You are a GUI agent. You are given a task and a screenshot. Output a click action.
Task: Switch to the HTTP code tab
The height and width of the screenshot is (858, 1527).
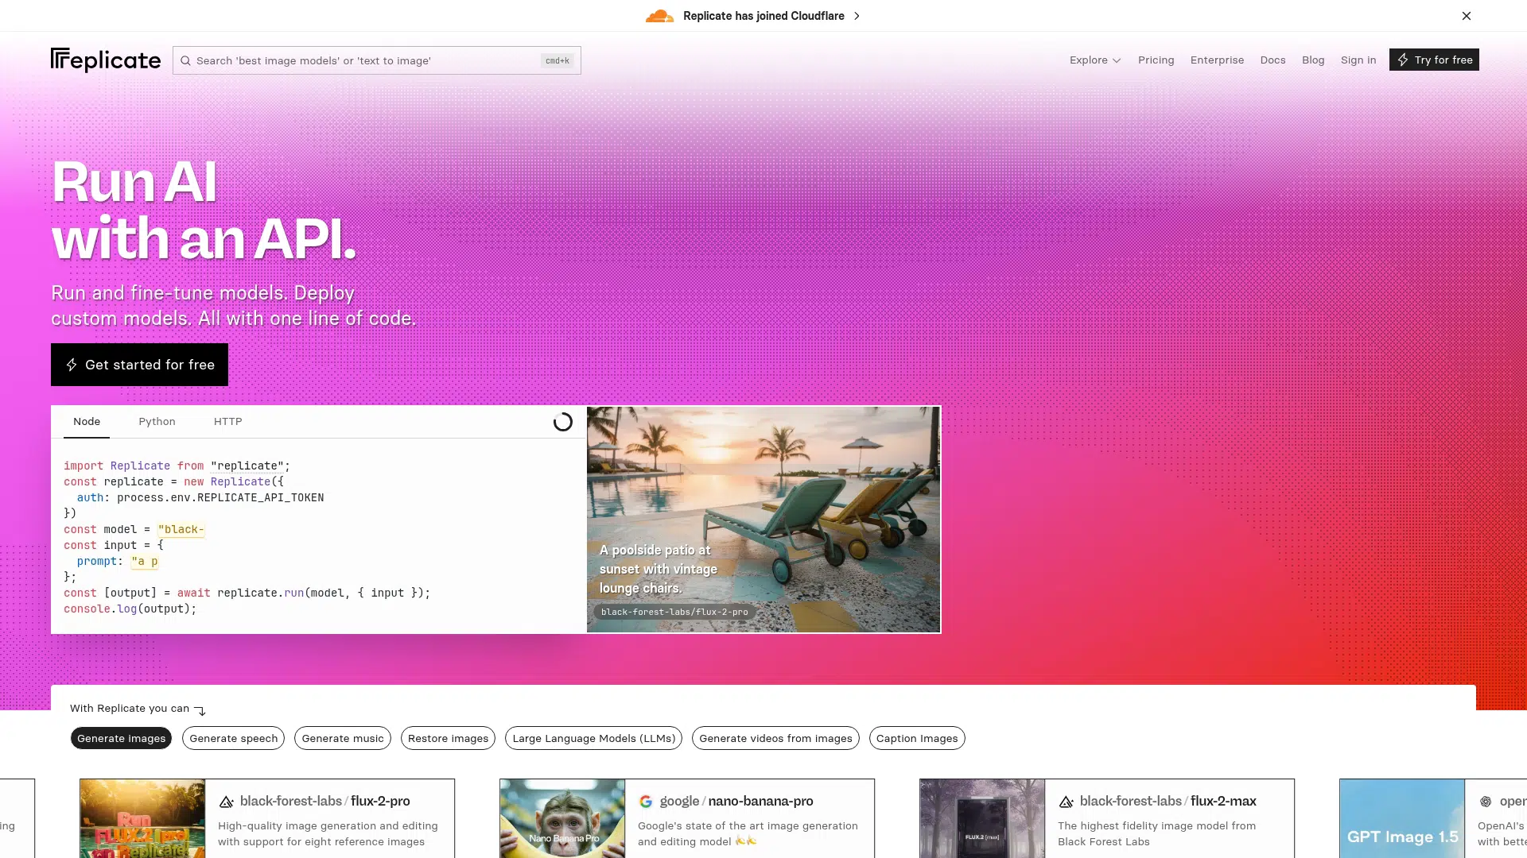pyautogui.click(x=227, y=421)
